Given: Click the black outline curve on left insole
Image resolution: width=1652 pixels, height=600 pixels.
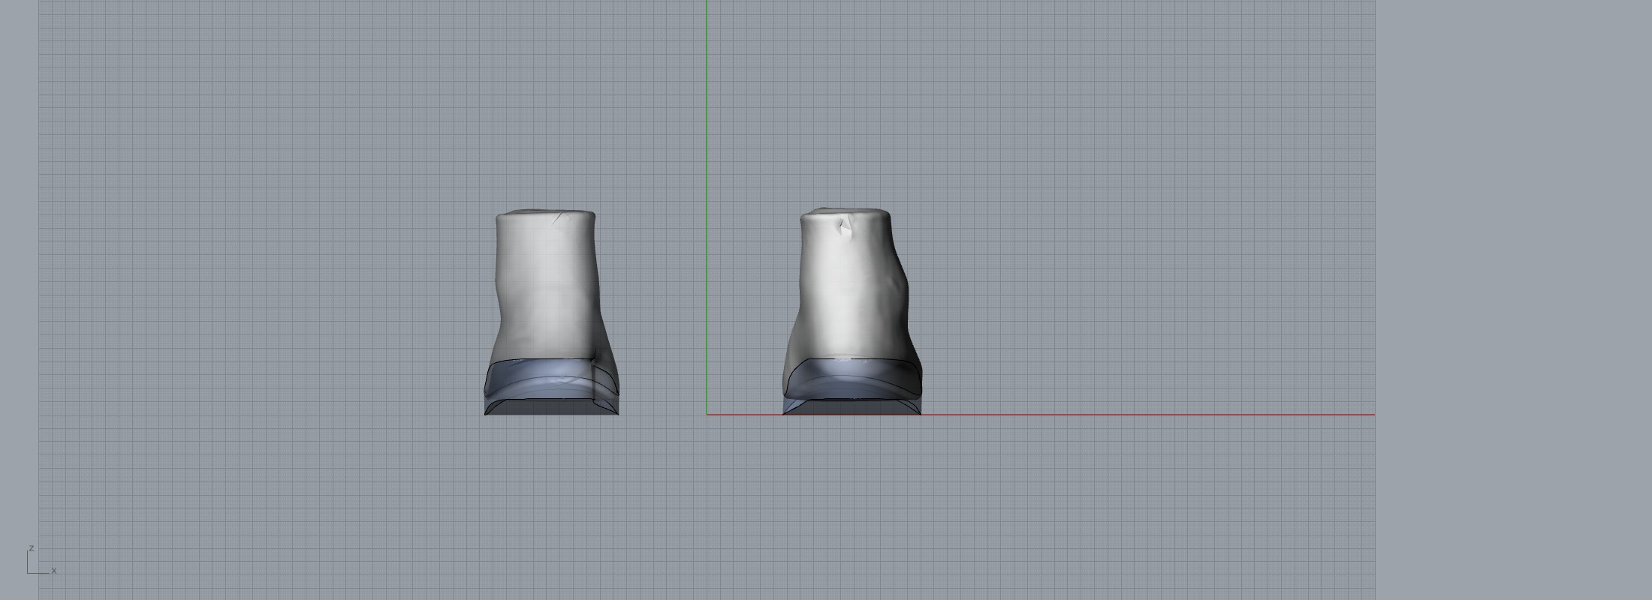Looking at the screenshot, I should (x=526, y=361).
